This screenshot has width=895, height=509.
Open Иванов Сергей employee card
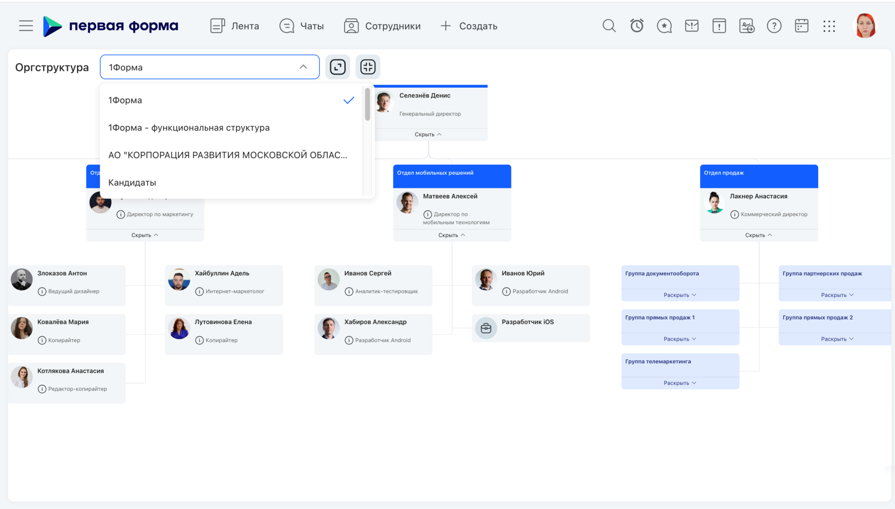coord(373,285)
